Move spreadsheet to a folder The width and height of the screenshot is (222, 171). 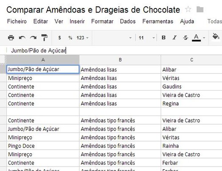[200, 9]
